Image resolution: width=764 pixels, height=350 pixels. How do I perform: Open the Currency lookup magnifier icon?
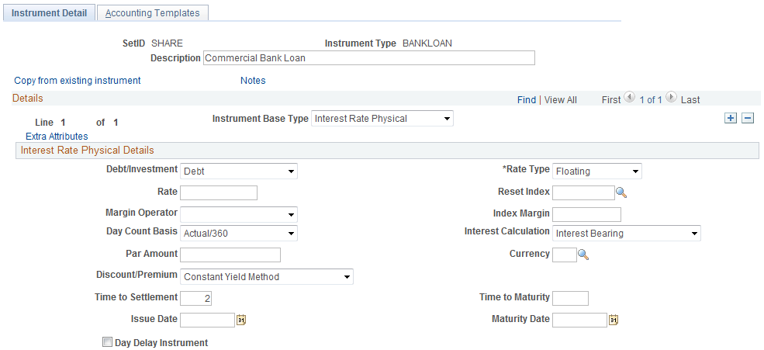583,255
